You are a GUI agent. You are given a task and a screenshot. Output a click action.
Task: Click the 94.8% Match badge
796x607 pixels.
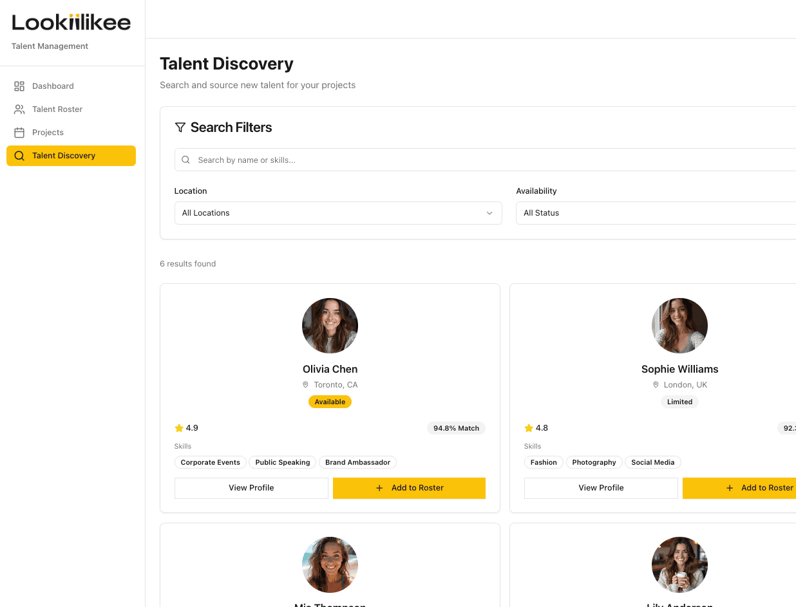click(456, 428)
